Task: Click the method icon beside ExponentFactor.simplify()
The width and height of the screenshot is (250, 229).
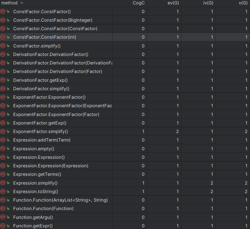Action: pos(3,131)
